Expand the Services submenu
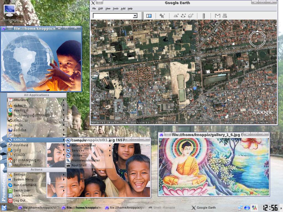283x212 pixels. coord(89,150)
